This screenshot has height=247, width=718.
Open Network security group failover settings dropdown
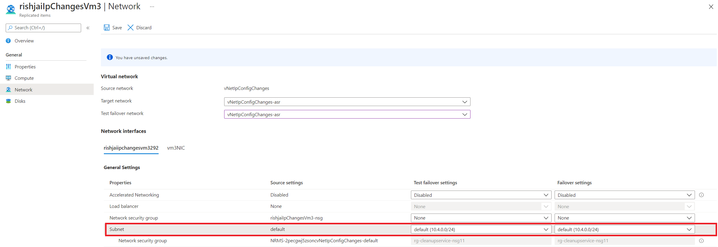[625, 218]
